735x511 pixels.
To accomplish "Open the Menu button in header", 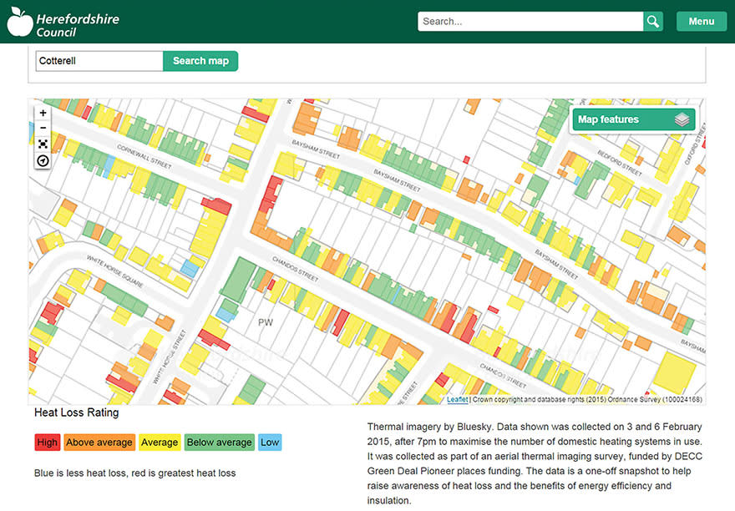I will (701, 22).
